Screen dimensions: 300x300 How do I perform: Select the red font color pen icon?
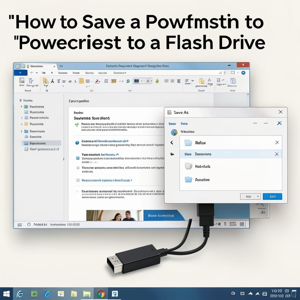pos(97,81)
